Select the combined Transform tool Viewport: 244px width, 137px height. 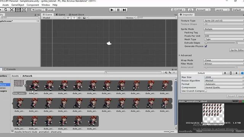(24, 10)
